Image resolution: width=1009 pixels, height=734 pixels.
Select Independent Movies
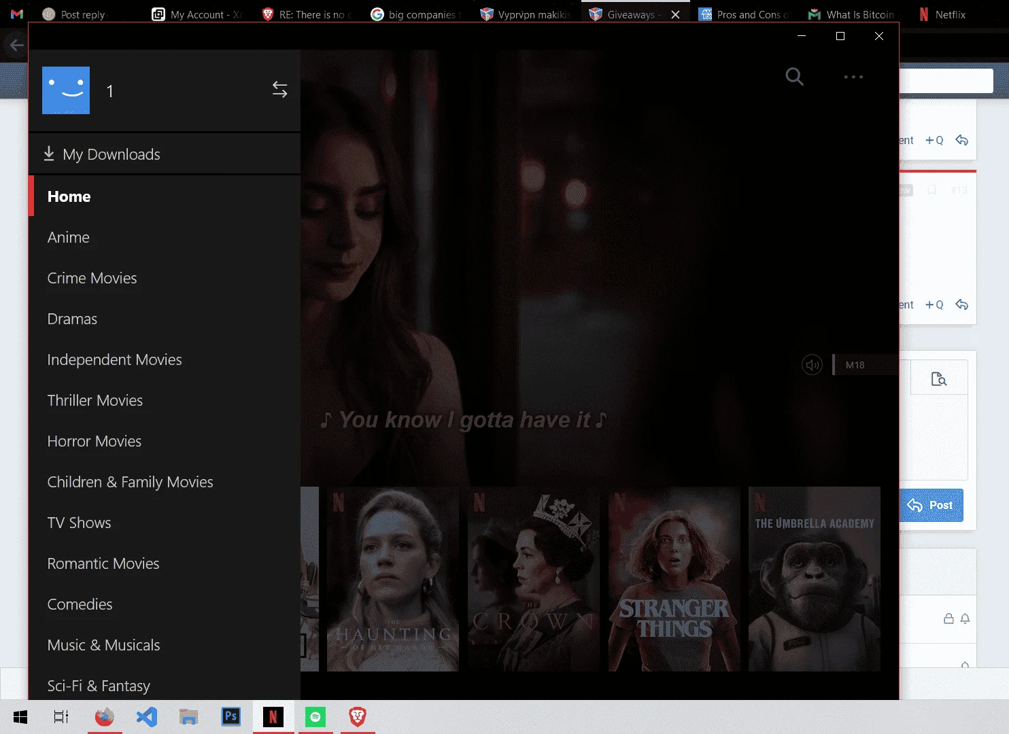165,360
